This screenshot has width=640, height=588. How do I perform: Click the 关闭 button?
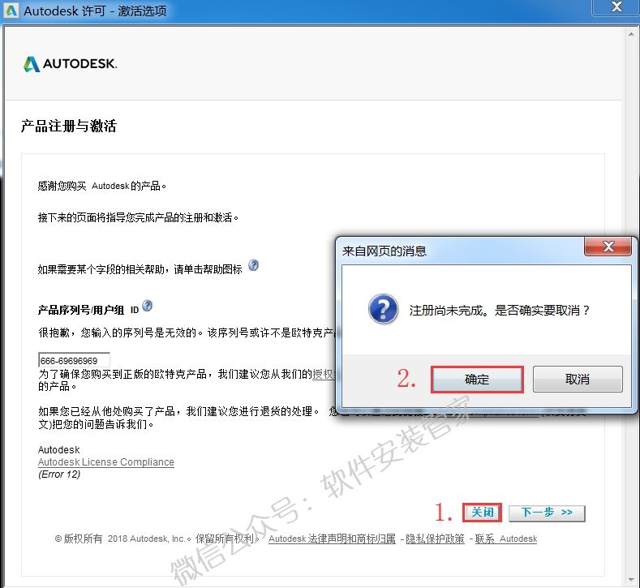click(x=483, y=513)
